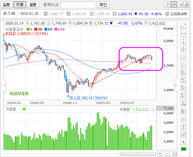Screen dimensions: 193x157
Task: Reset chart with refresh button
Action: 175,153
